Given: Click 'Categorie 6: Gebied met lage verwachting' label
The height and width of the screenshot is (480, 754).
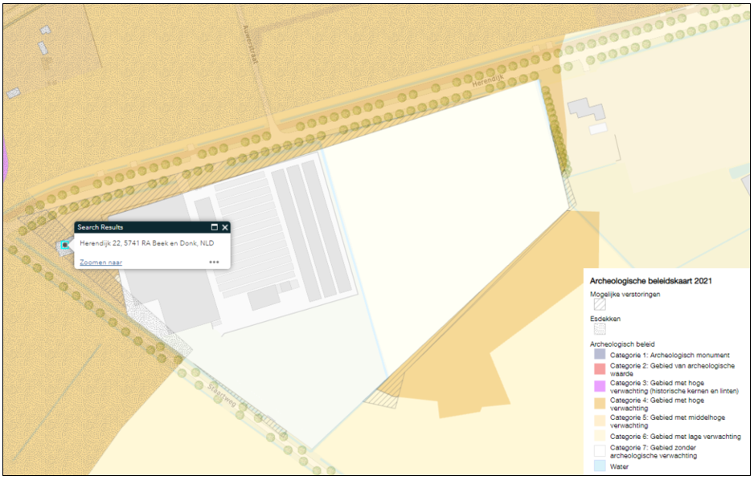Looking at the screenshot, I should (x=675, y=437).
